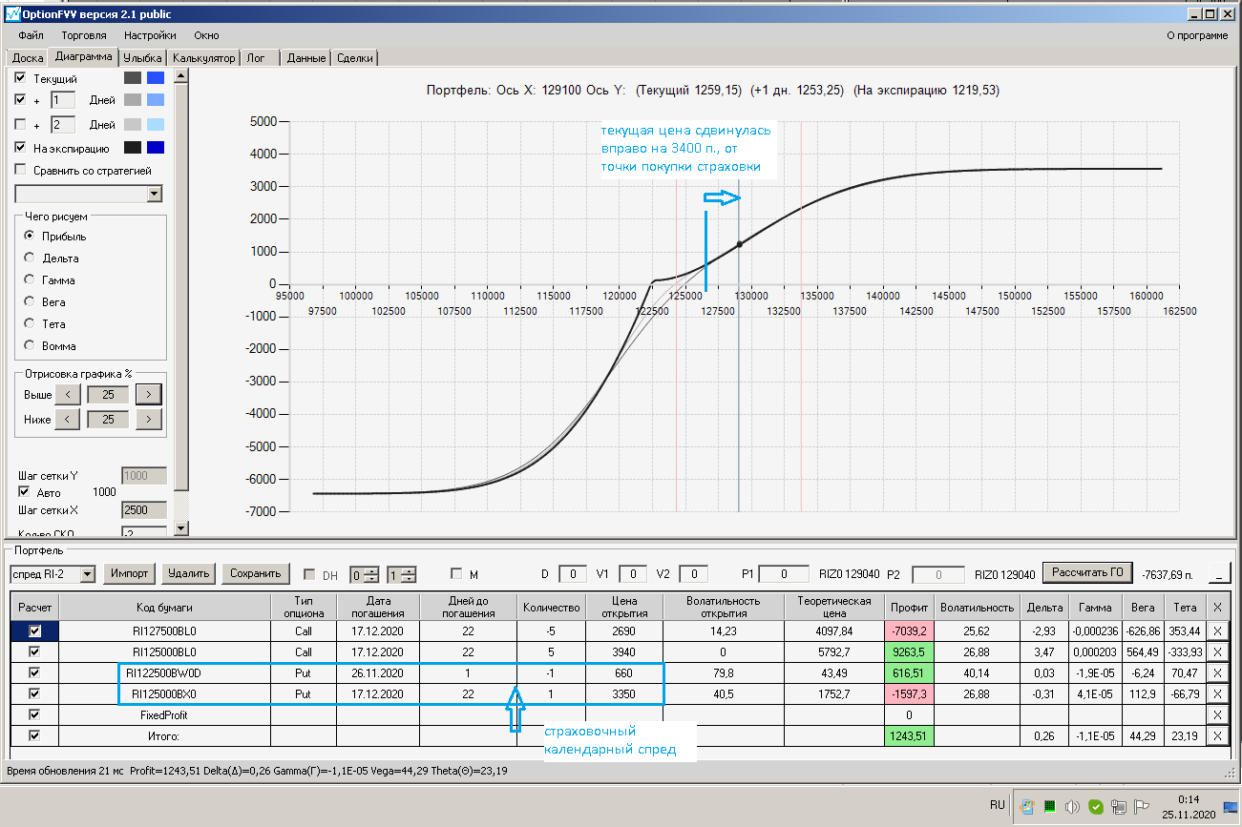The height and width of the screenshot is (827, 1242).
Task: Open the Файл menu
Action: (x=31, y=35)
